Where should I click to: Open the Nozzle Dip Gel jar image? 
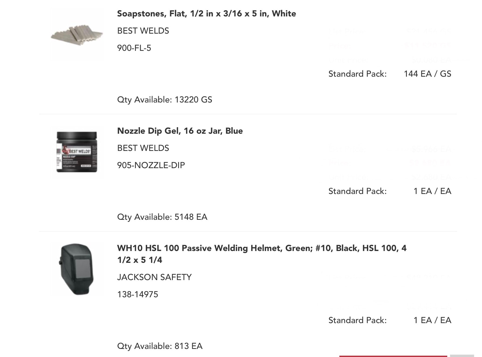click(x=77, y=152)
